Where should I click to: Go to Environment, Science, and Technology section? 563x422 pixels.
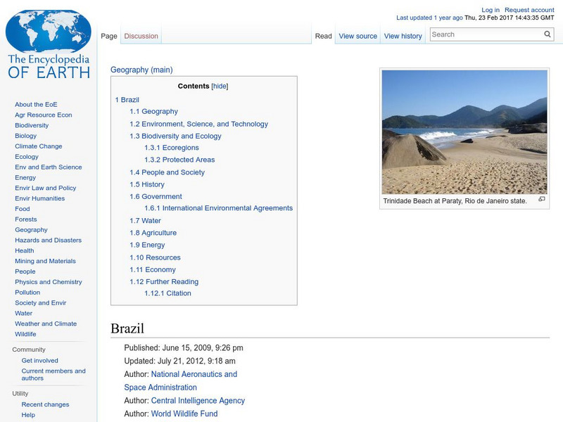[x=199, y=124]
